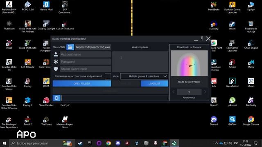Select the Postal 2 desktop icon
Image resolution: width=262 pixels, height=147 pixels.
coord(27,121)
